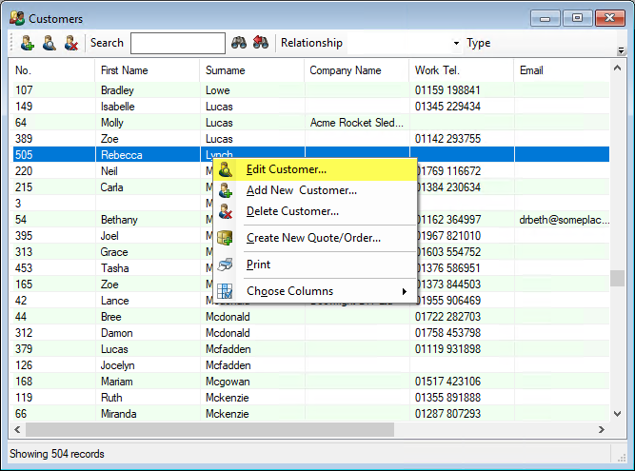Choose Delete Customer... menu entry
This screenshot has width=635, height=471.
291,211
